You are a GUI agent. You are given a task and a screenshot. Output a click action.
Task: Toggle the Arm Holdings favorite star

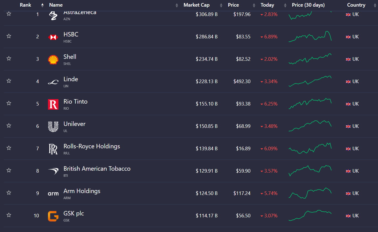(9, 193)
